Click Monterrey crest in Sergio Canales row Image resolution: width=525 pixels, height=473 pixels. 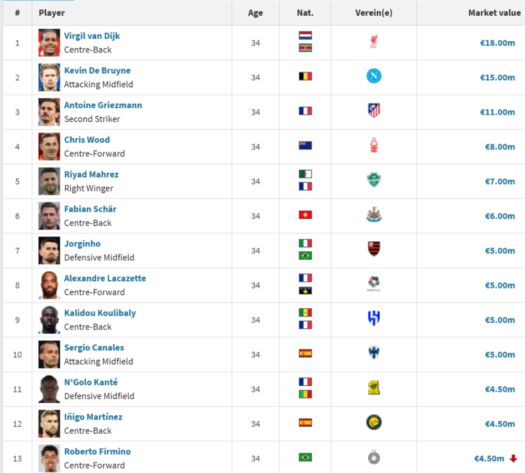click(373, 353)
